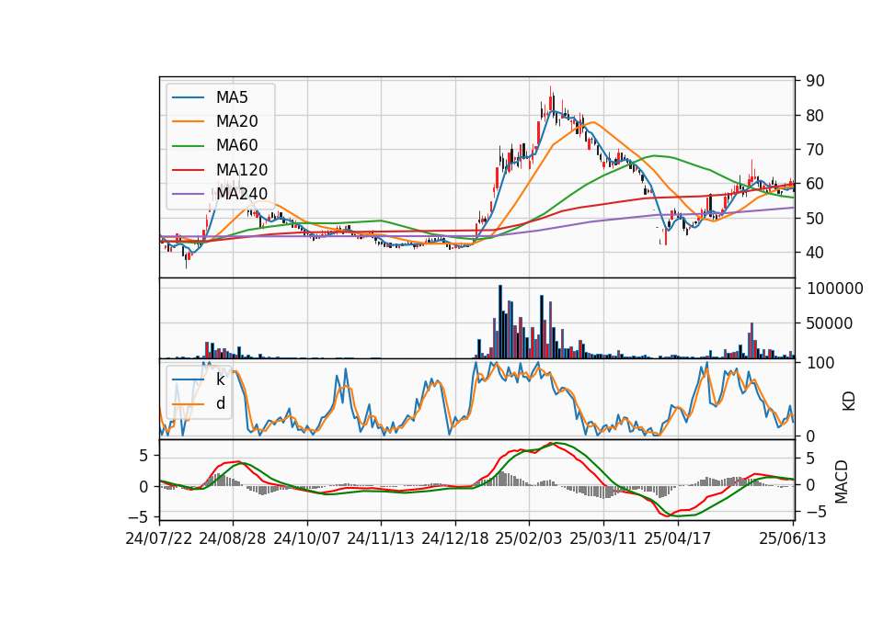
Task: Click the 60 price axis label
Action: click(816, 184)
